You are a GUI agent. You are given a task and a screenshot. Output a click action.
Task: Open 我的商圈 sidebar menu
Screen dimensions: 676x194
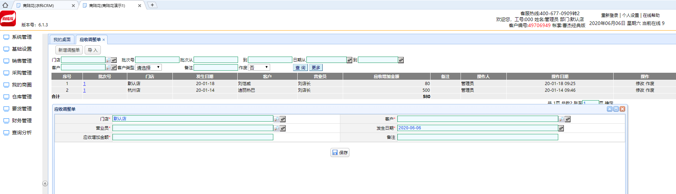click(x=22, y=85)
